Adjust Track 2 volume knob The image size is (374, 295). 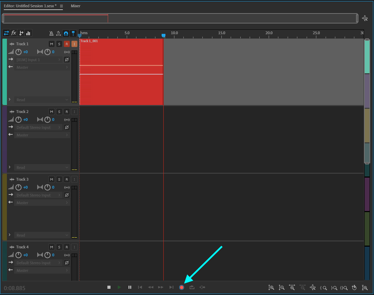coord(18,120)
